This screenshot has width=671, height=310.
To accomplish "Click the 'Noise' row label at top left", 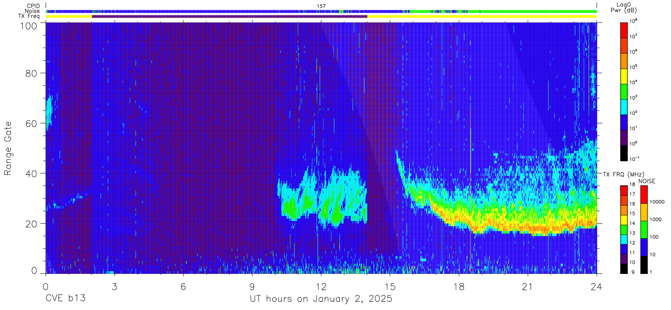I will click(x=33, y=11).
